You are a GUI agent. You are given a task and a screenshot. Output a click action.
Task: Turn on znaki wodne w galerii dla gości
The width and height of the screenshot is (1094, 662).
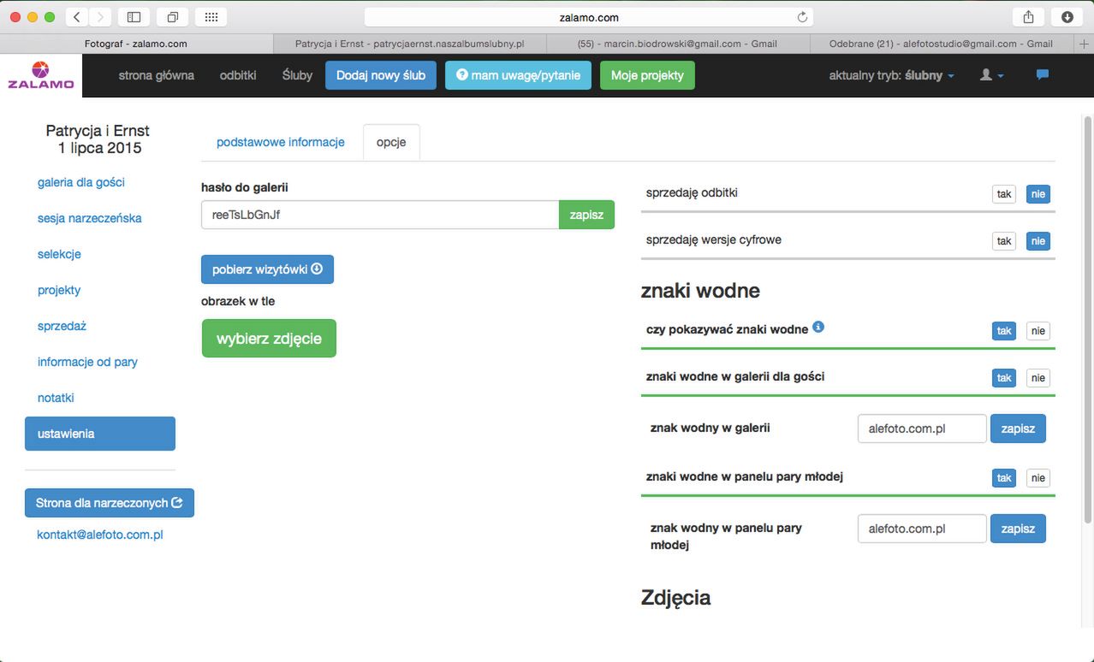point(1004,378)
